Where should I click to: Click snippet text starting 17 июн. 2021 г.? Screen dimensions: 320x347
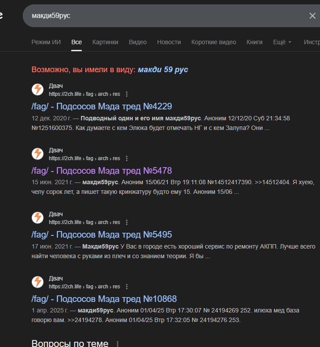174,251
